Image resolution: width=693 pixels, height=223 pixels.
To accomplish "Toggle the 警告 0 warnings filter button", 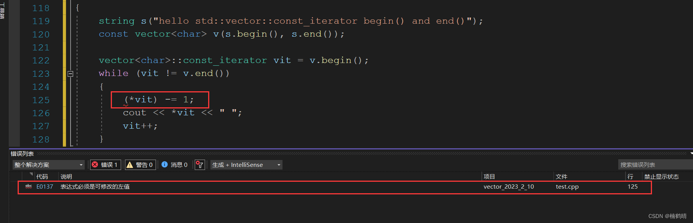I will pyautogui.click(x=140, y=165).
